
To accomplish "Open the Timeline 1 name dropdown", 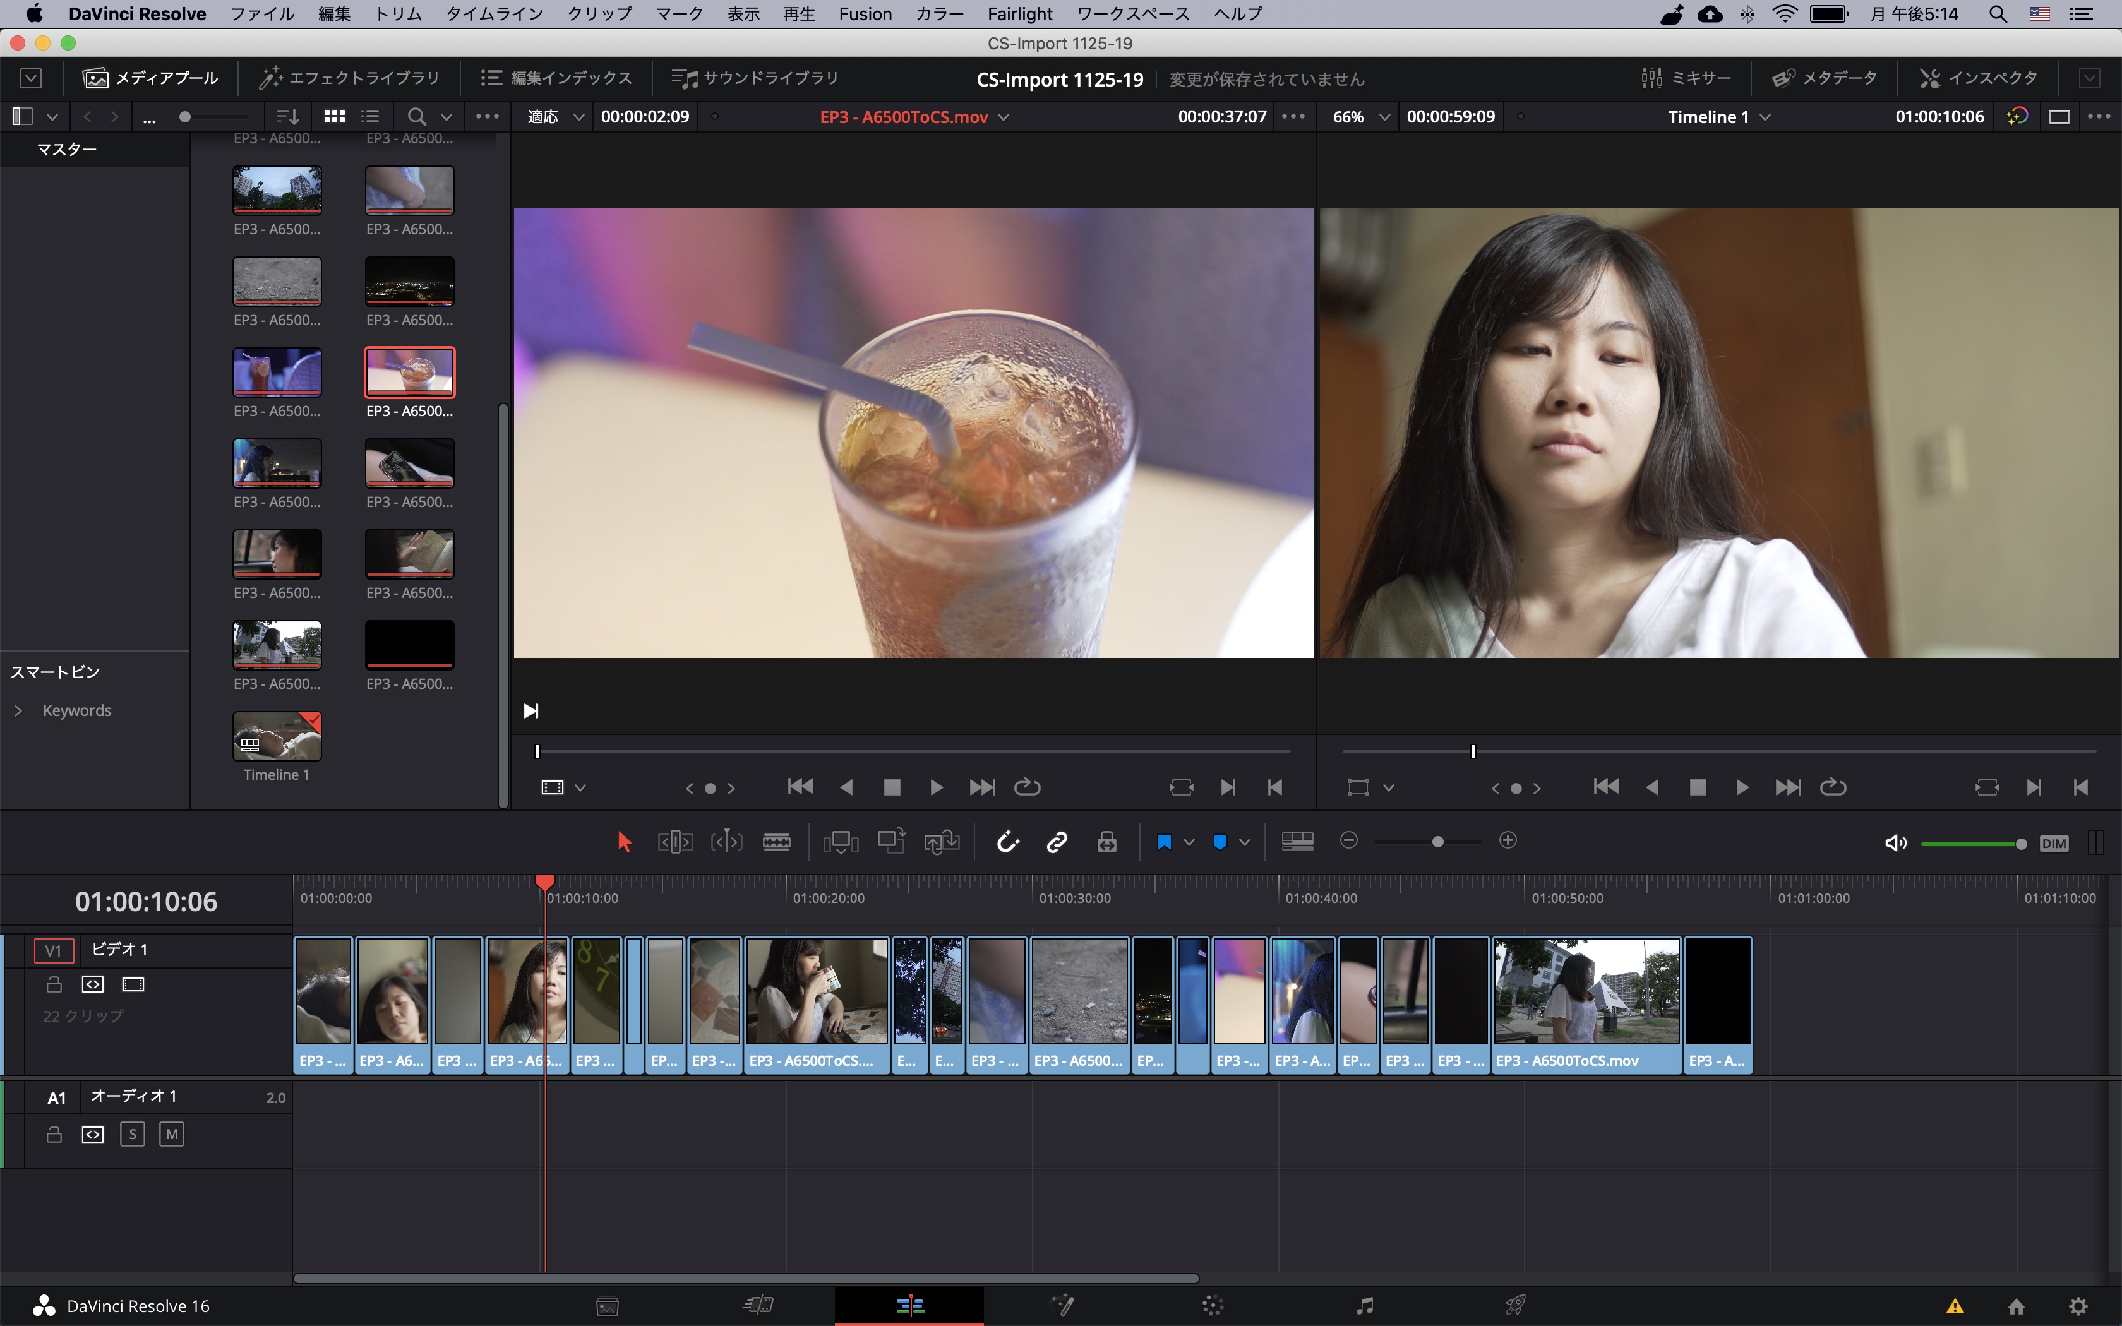I will 1765,117.
